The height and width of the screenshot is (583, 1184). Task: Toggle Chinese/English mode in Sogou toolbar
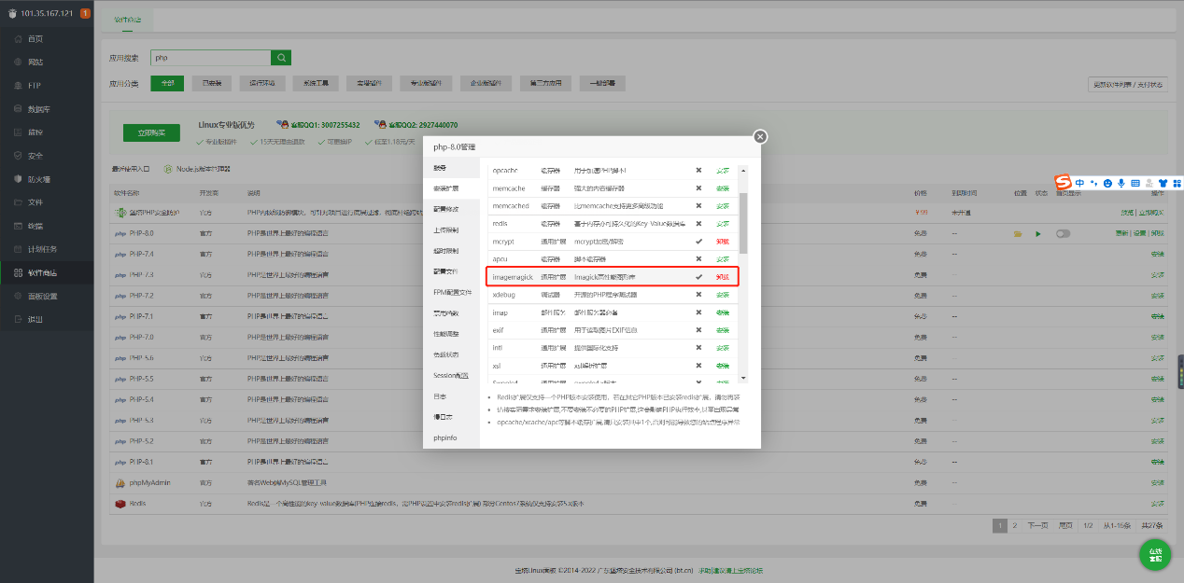click(x=1079, y=183)
